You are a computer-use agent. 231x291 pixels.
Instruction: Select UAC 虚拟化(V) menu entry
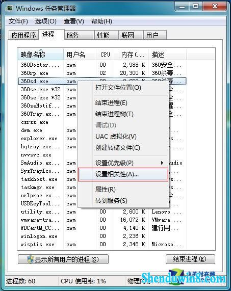point(123,137)
